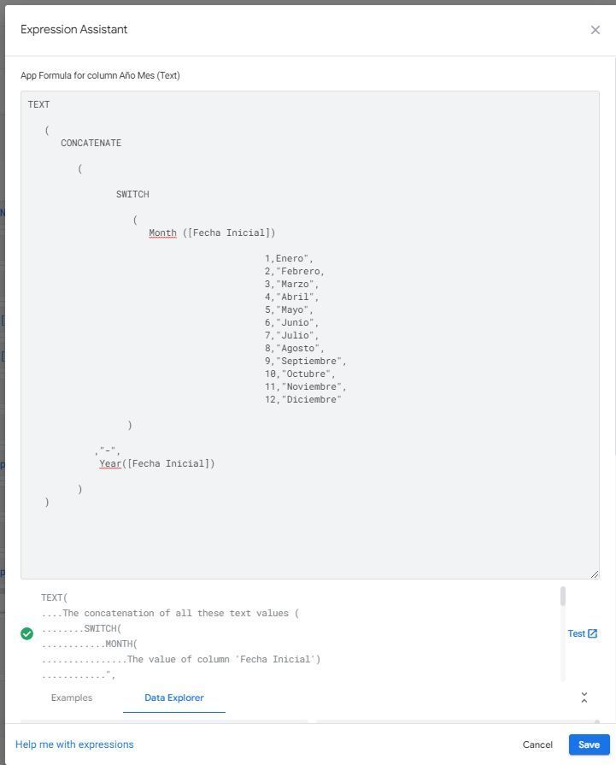The height and width of the screenshot is (765, 616).
Task: Cancel the expression edit
Action: 537,744
